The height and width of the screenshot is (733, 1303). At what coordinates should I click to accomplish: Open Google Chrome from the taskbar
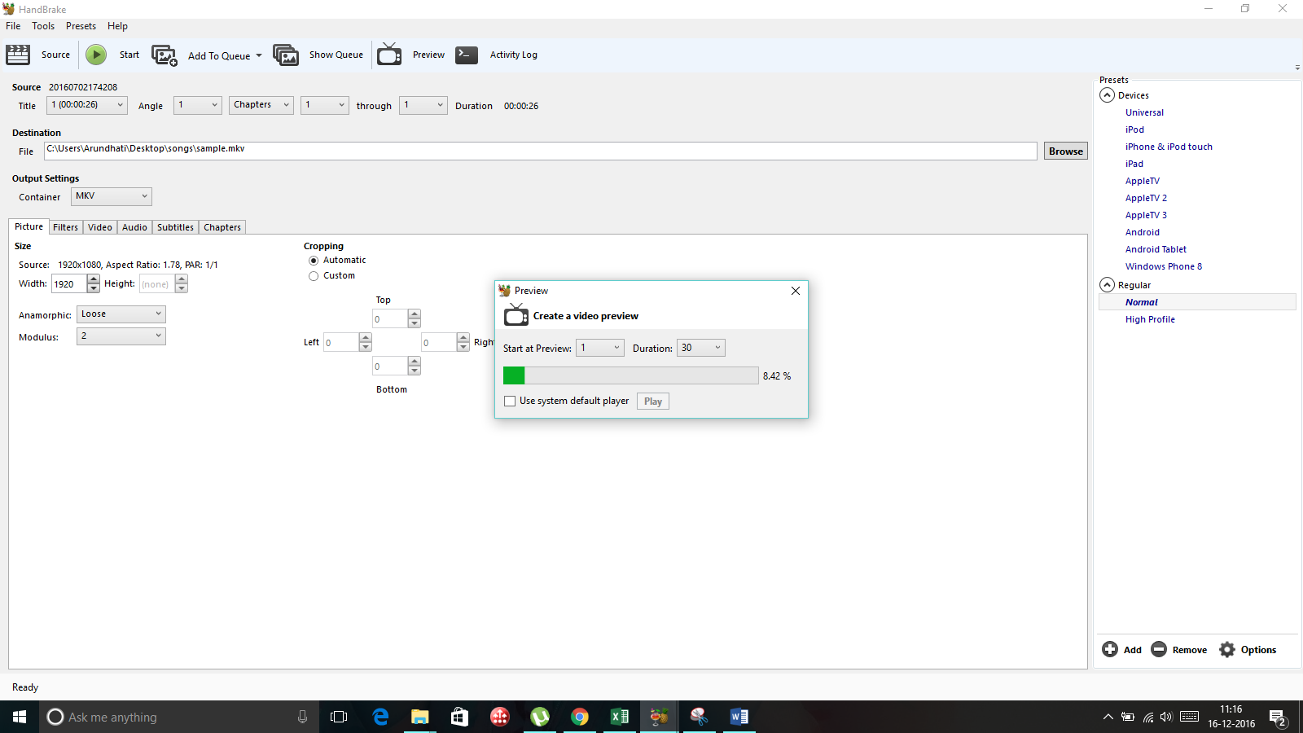[580, 717]
